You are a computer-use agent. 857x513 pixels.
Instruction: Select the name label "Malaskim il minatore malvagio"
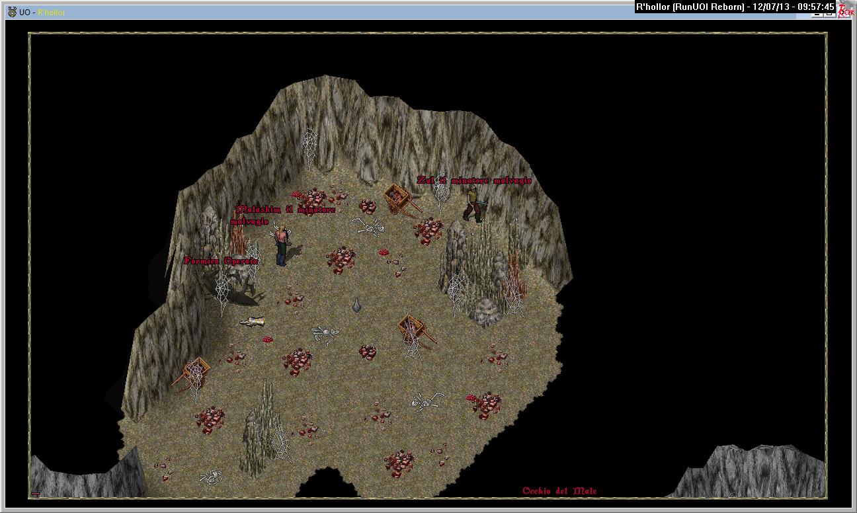[x=283, y=215]
